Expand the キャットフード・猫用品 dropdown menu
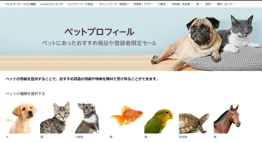This screenshot has height=143, width=262. coord(114,4)
